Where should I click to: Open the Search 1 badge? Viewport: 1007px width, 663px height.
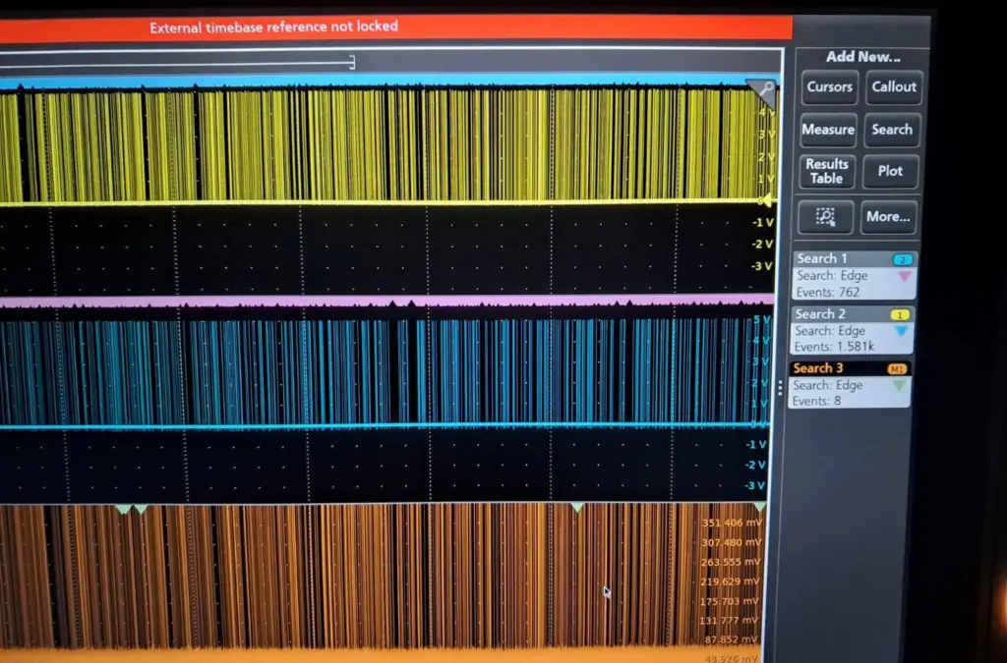pyautogui.click(x=852, y=276)
